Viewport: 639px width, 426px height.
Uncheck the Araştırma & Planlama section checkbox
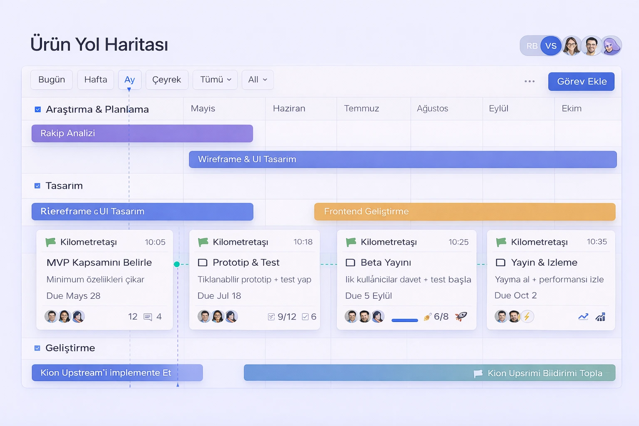[38, 109]
